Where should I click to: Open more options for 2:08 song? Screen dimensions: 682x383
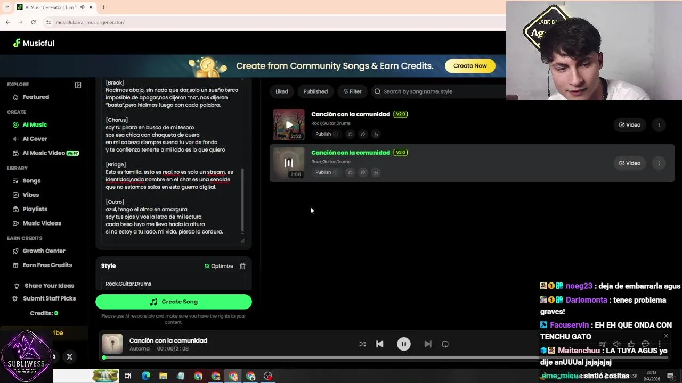(659, 163)
